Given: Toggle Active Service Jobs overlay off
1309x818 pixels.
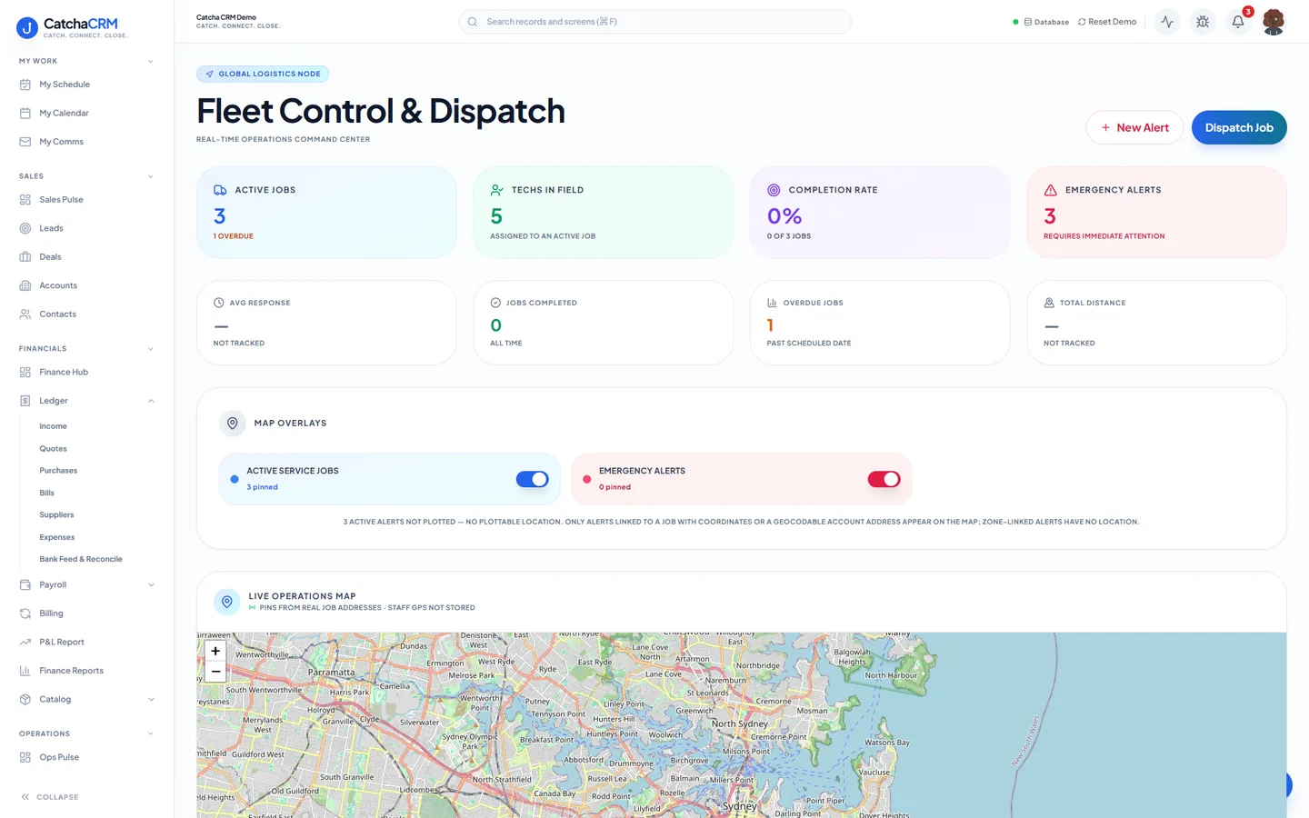Looking at the screenshot, I should point(533,479).
